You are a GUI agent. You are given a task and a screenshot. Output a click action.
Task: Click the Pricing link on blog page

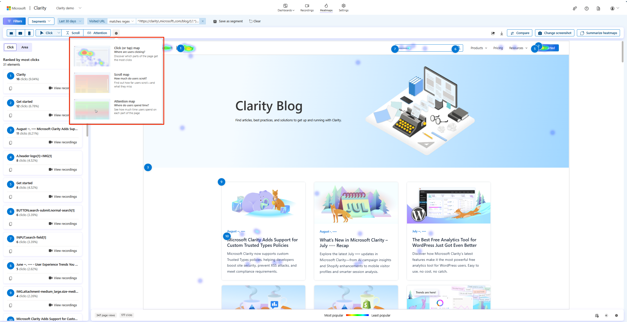(498, 48)
